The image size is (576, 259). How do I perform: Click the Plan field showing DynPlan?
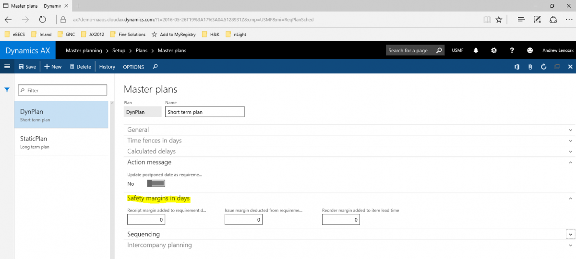click(x=143, y=112)
